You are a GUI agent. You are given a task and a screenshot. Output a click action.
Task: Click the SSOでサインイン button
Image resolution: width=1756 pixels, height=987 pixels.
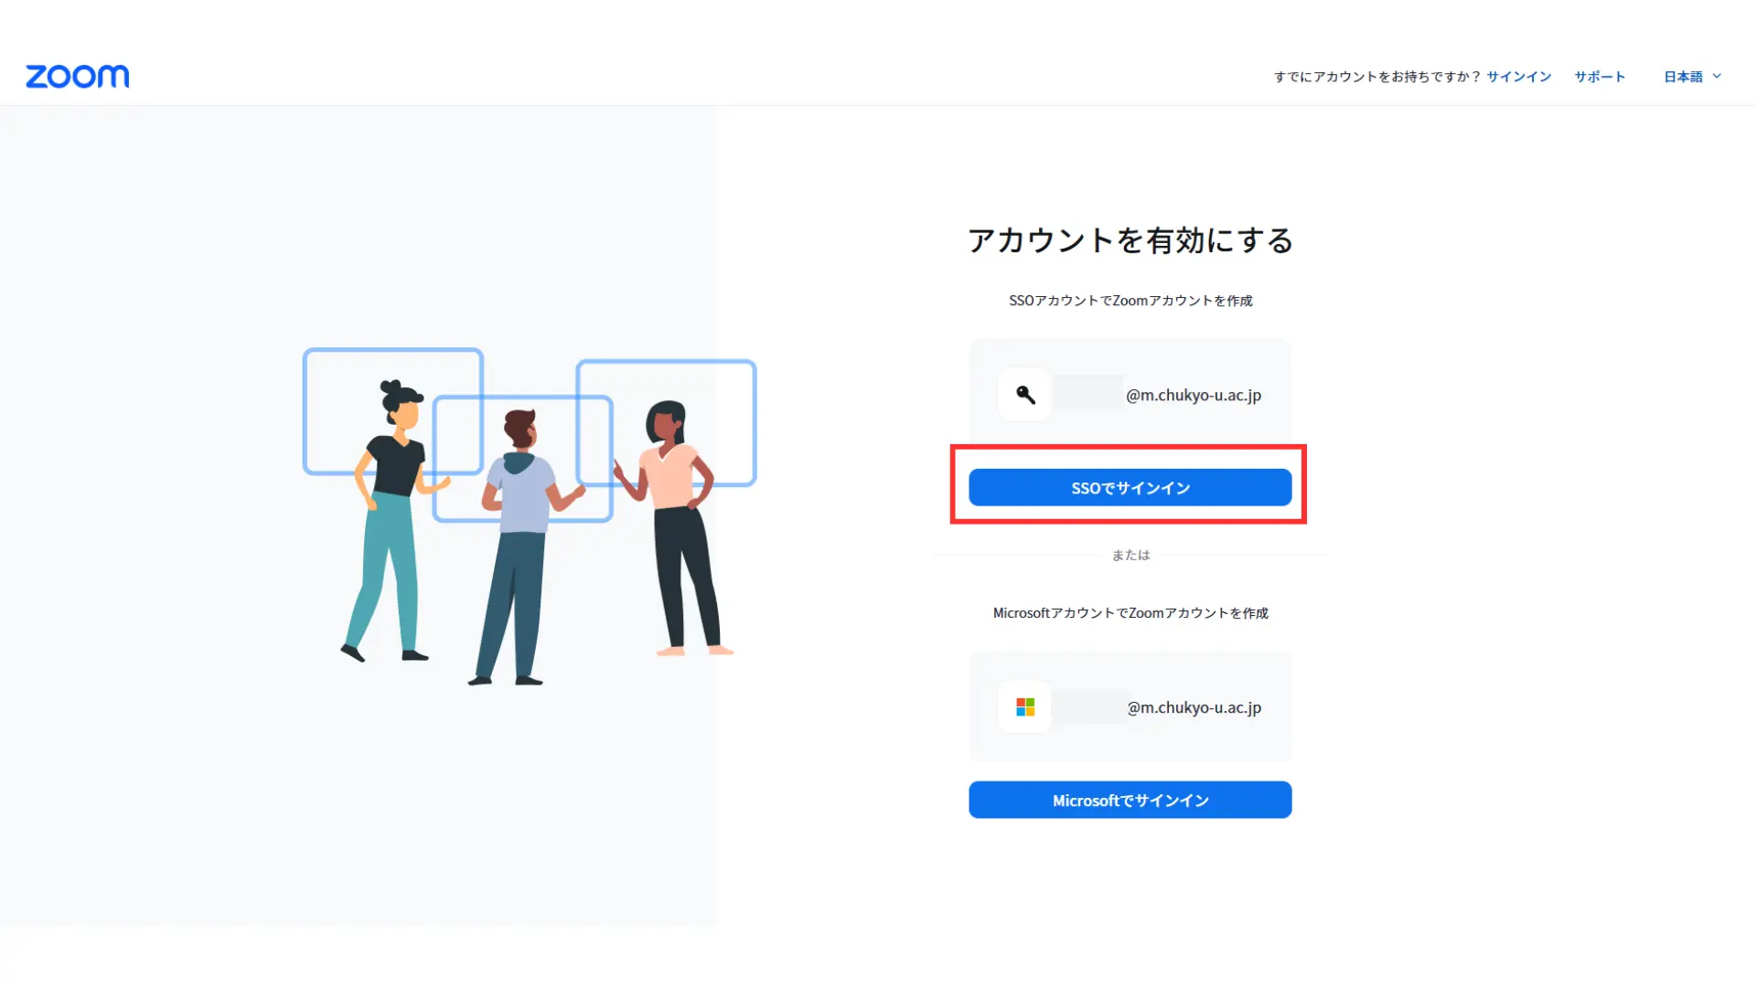coord(1130,487)
